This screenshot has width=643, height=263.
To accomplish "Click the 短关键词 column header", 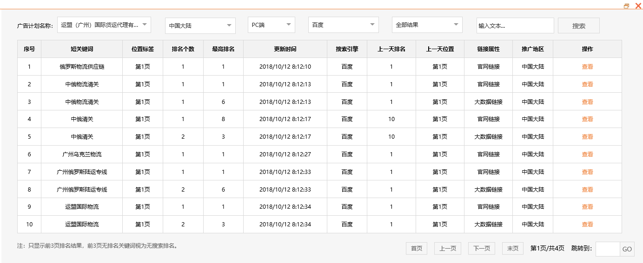I will 82,49.
